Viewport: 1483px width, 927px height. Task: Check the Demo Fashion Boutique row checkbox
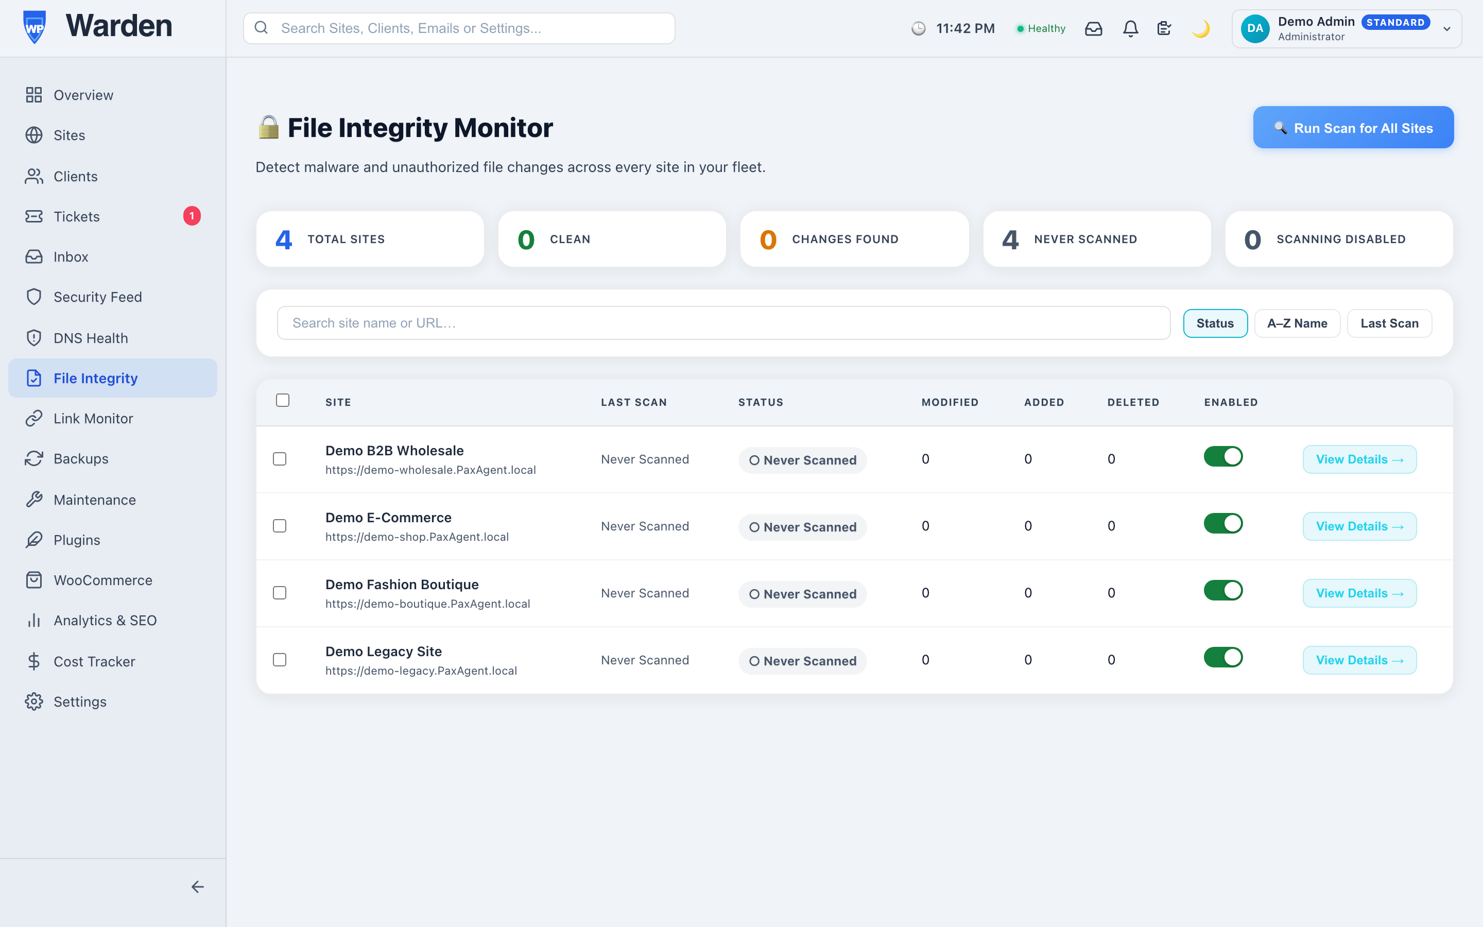[280, 593]
